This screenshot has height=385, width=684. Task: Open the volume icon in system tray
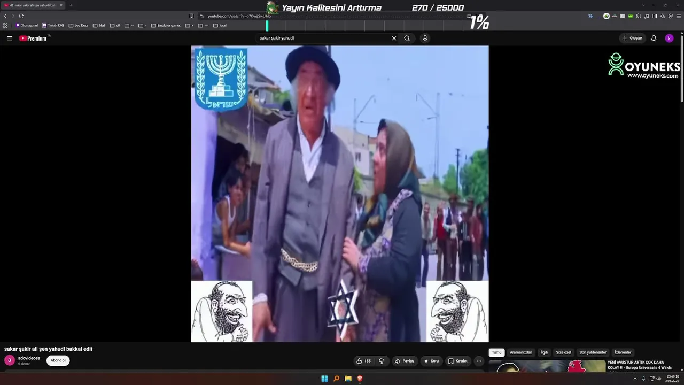pos(658,379)
